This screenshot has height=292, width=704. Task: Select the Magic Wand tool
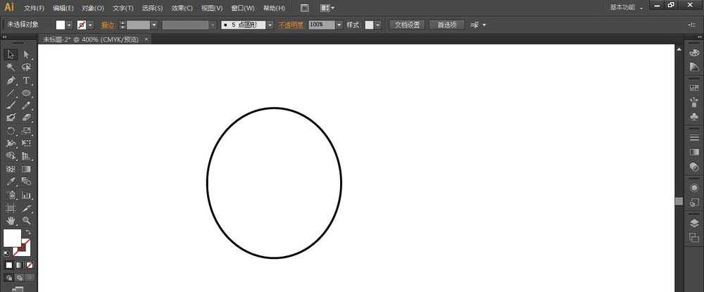[11, 68]
